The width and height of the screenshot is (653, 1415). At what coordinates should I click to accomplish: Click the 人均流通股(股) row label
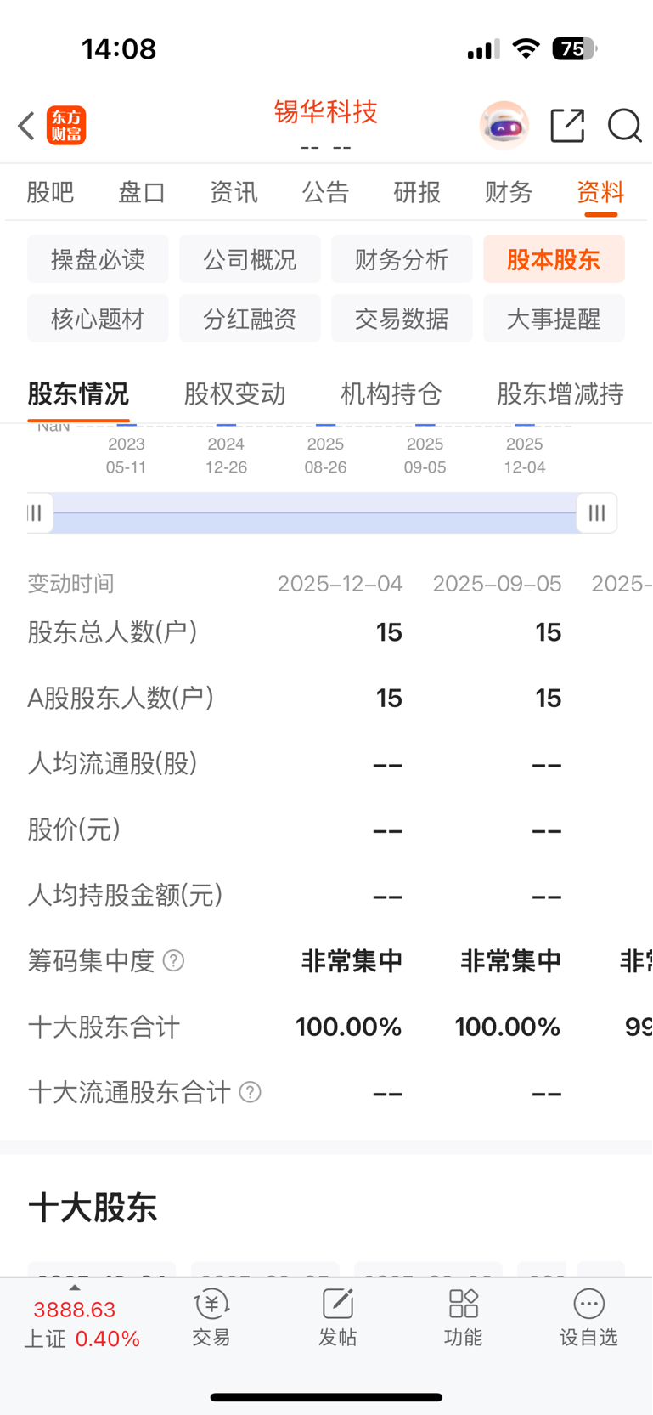tap(112, 763)
